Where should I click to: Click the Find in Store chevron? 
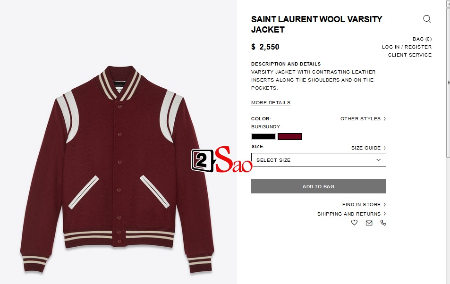[384, 205]
